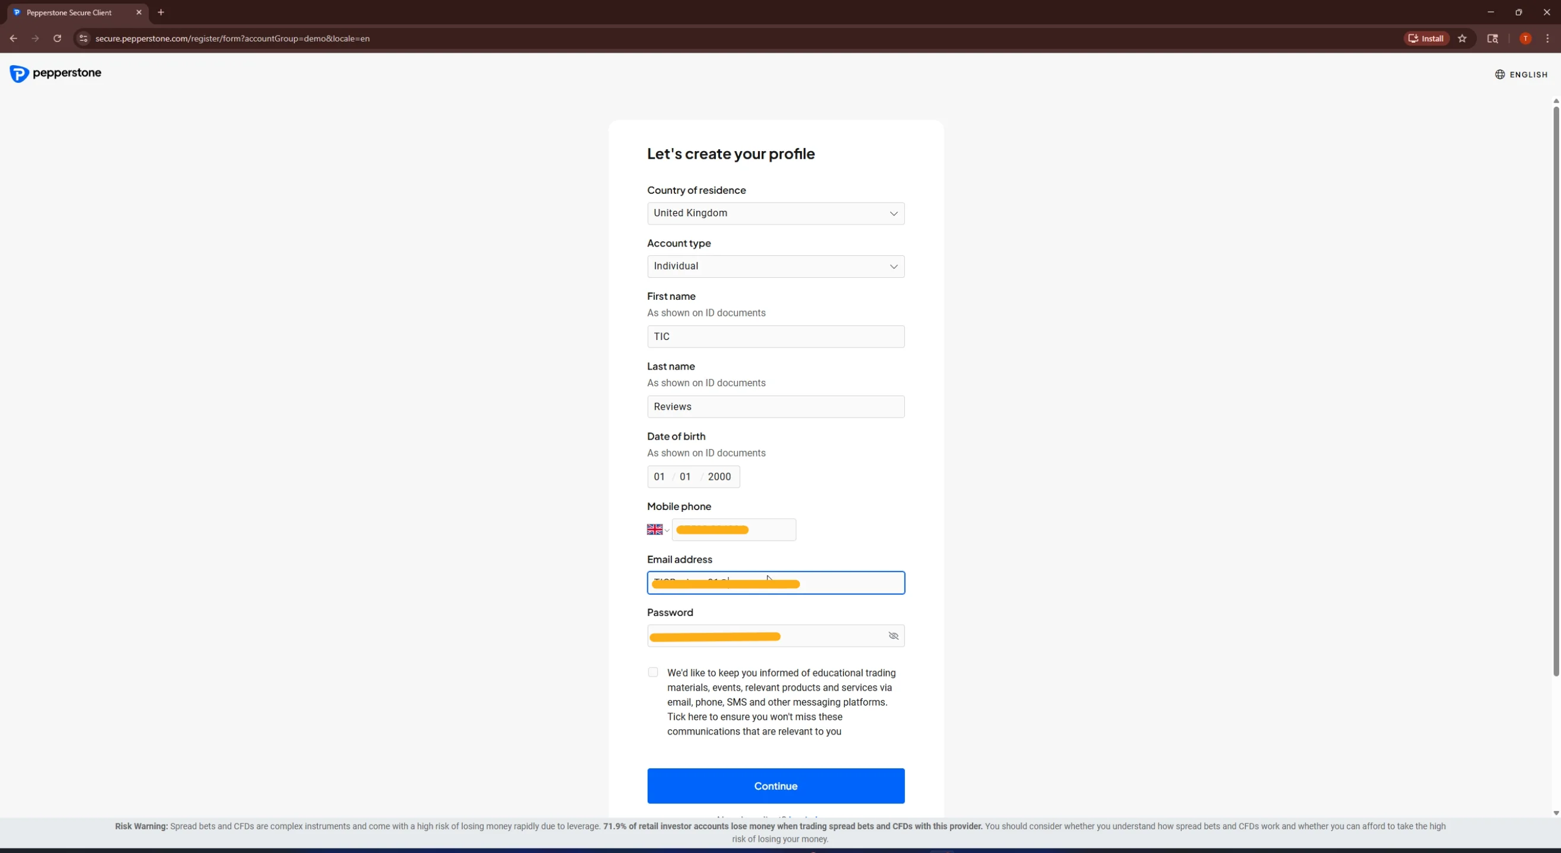Viewport: 1561px width, 853px height.
Task: Click the birth month field
Action: 685,477
